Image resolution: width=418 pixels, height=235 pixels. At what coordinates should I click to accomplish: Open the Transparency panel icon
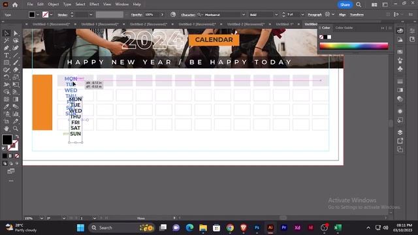click(400, 99)
